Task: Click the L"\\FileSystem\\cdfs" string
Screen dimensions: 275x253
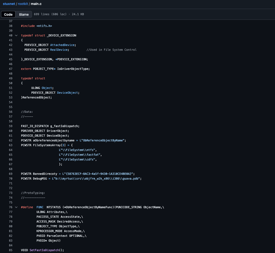Action: pos(77,160)
